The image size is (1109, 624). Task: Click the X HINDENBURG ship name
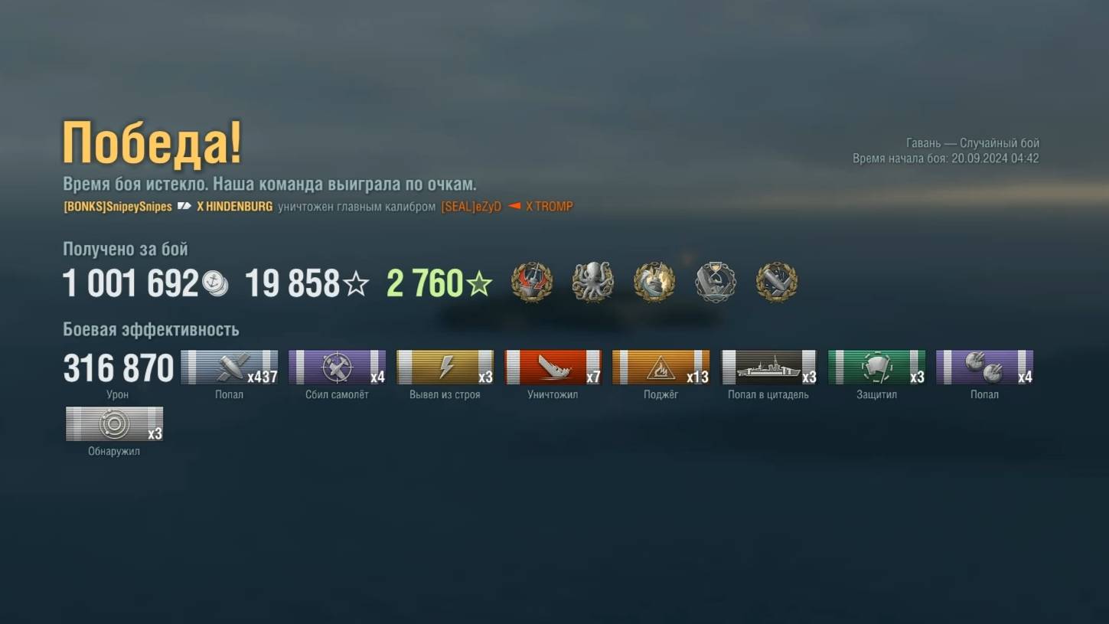click(234, 207)
